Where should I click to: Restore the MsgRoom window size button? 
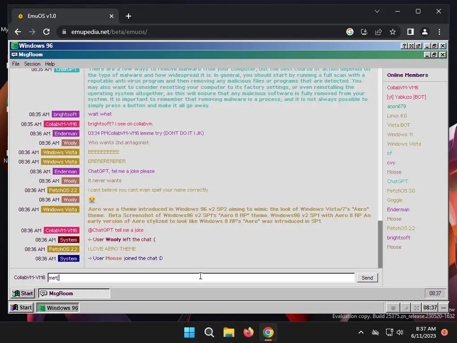[434, 54]
